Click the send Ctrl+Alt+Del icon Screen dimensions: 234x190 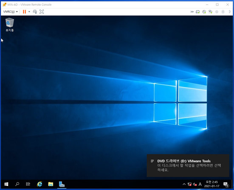click(35, 12)
